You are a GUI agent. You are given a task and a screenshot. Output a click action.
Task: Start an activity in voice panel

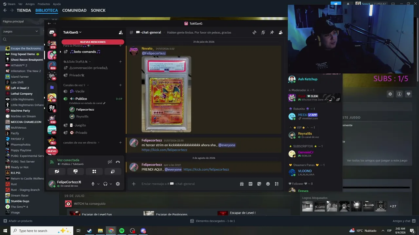pyautogui.click(x=94, y=171)
